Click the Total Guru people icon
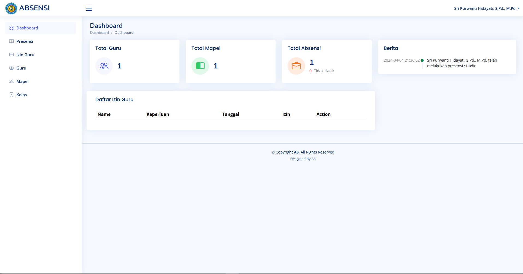The height and width of the screenshot is (274, 523). tap(104, 66)
